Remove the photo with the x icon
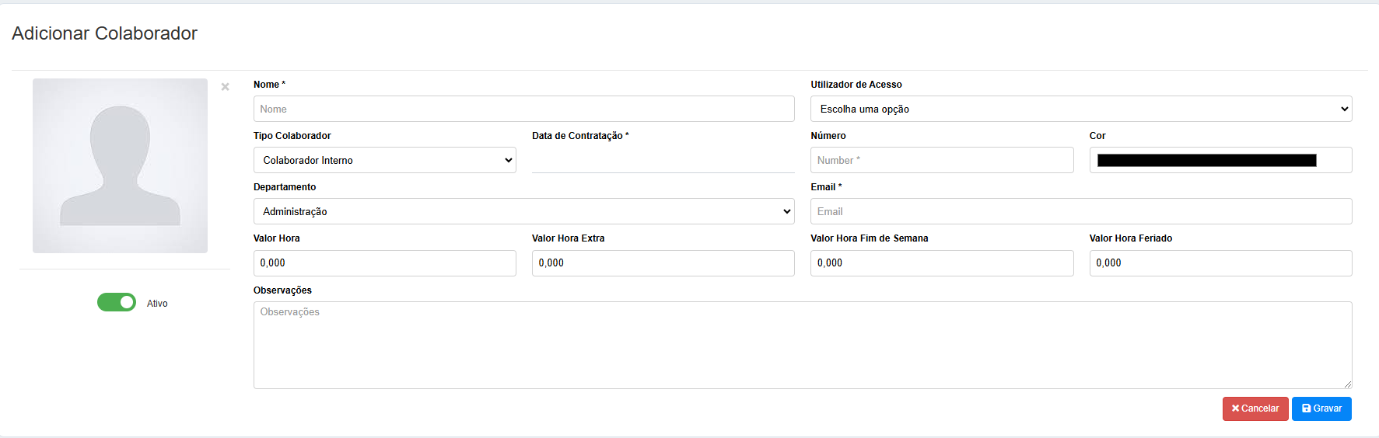 [225, 87]
